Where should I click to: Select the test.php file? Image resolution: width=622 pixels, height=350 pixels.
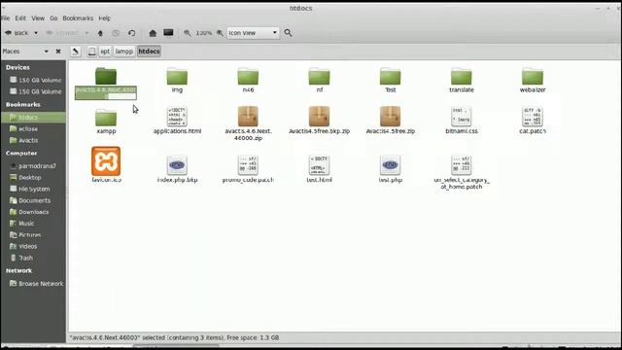coord(391,169)
